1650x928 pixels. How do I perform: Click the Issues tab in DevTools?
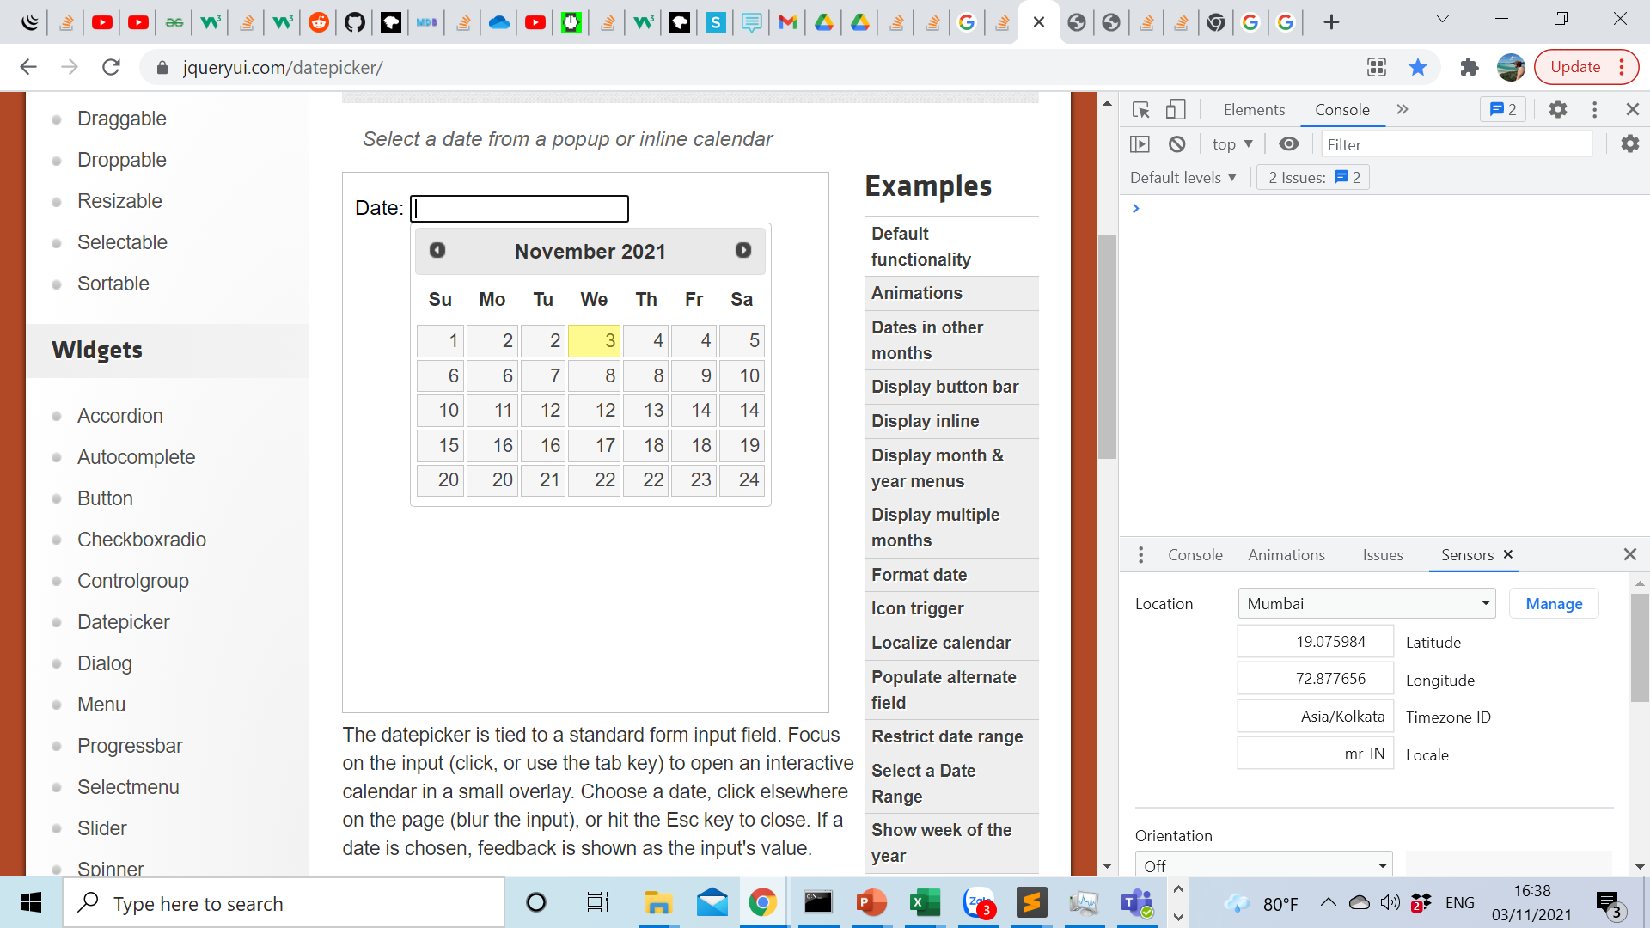point(1381,554)
